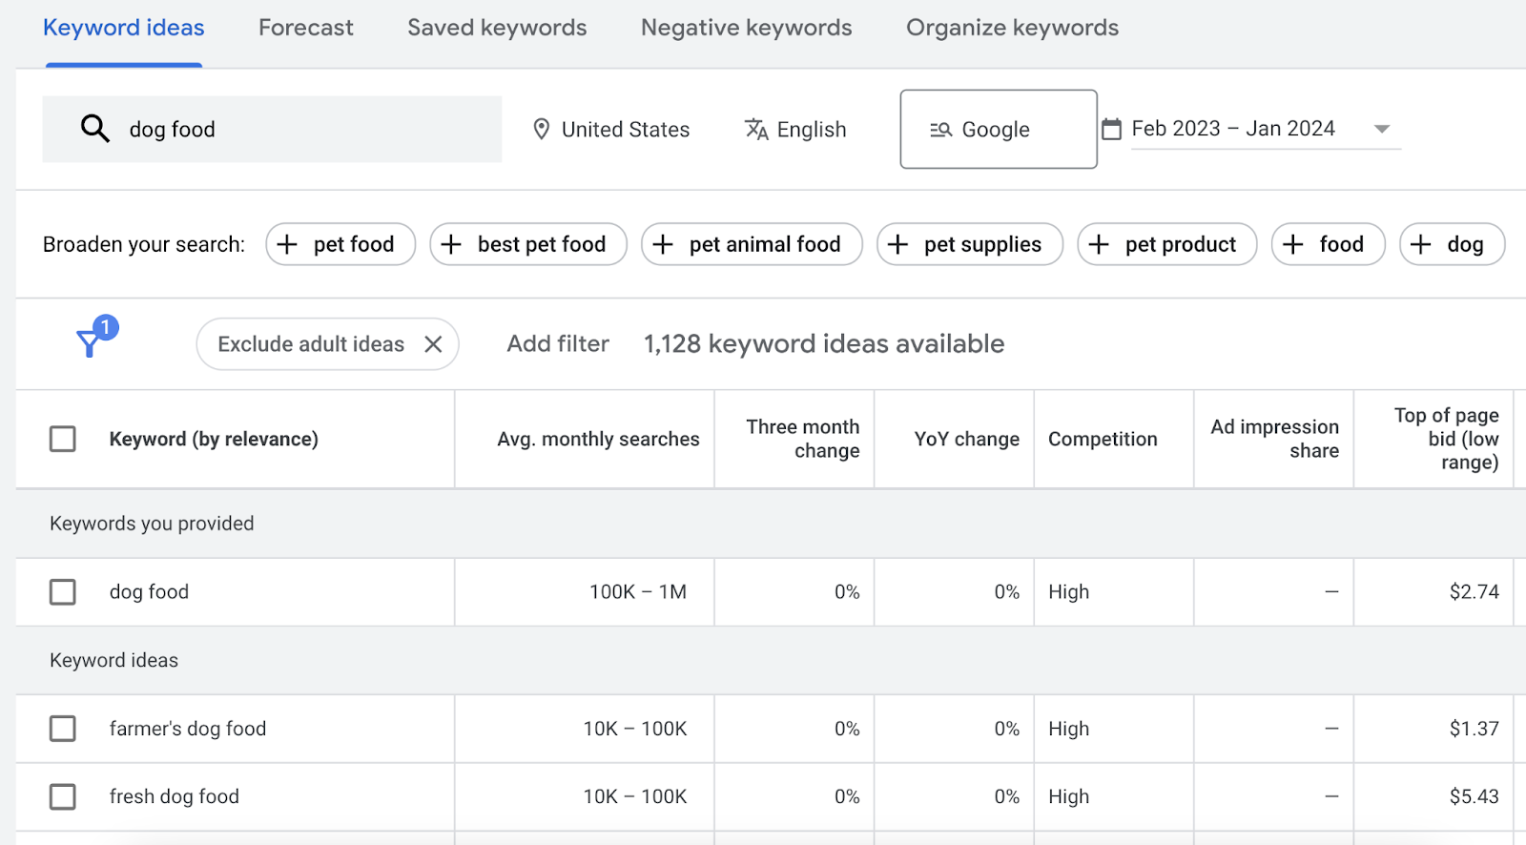1526x845 pixels.
Task: Click the calendar icon by date range
Action: 1111,129
